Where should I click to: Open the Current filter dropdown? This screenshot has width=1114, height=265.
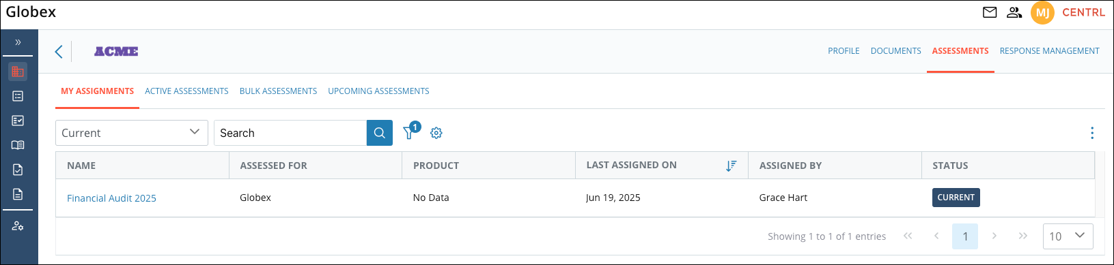coord(132,133)
